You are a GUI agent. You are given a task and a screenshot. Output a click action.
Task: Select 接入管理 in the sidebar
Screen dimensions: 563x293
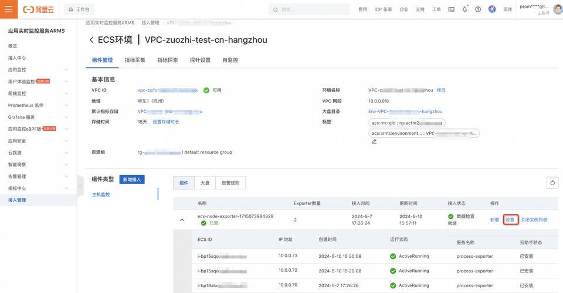pyautogui.click(x=39, y=200)
